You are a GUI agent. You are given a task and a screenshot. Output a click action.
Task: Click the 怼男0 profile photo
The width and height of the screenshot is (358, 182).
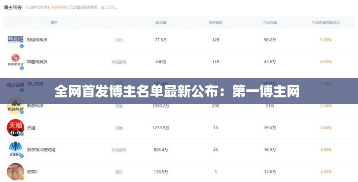pos(15,171)
